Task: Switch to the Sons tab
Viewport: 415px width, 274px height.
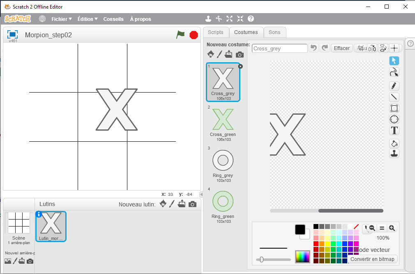Action: pyautogui.click(x=274, y=32)
